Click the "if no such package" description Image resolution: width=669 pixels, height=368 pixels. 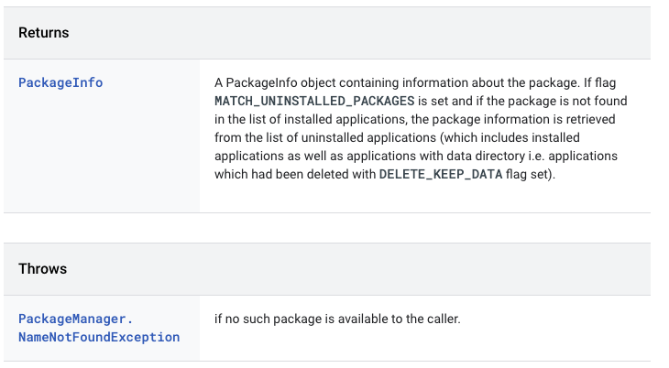coord(275,319)
